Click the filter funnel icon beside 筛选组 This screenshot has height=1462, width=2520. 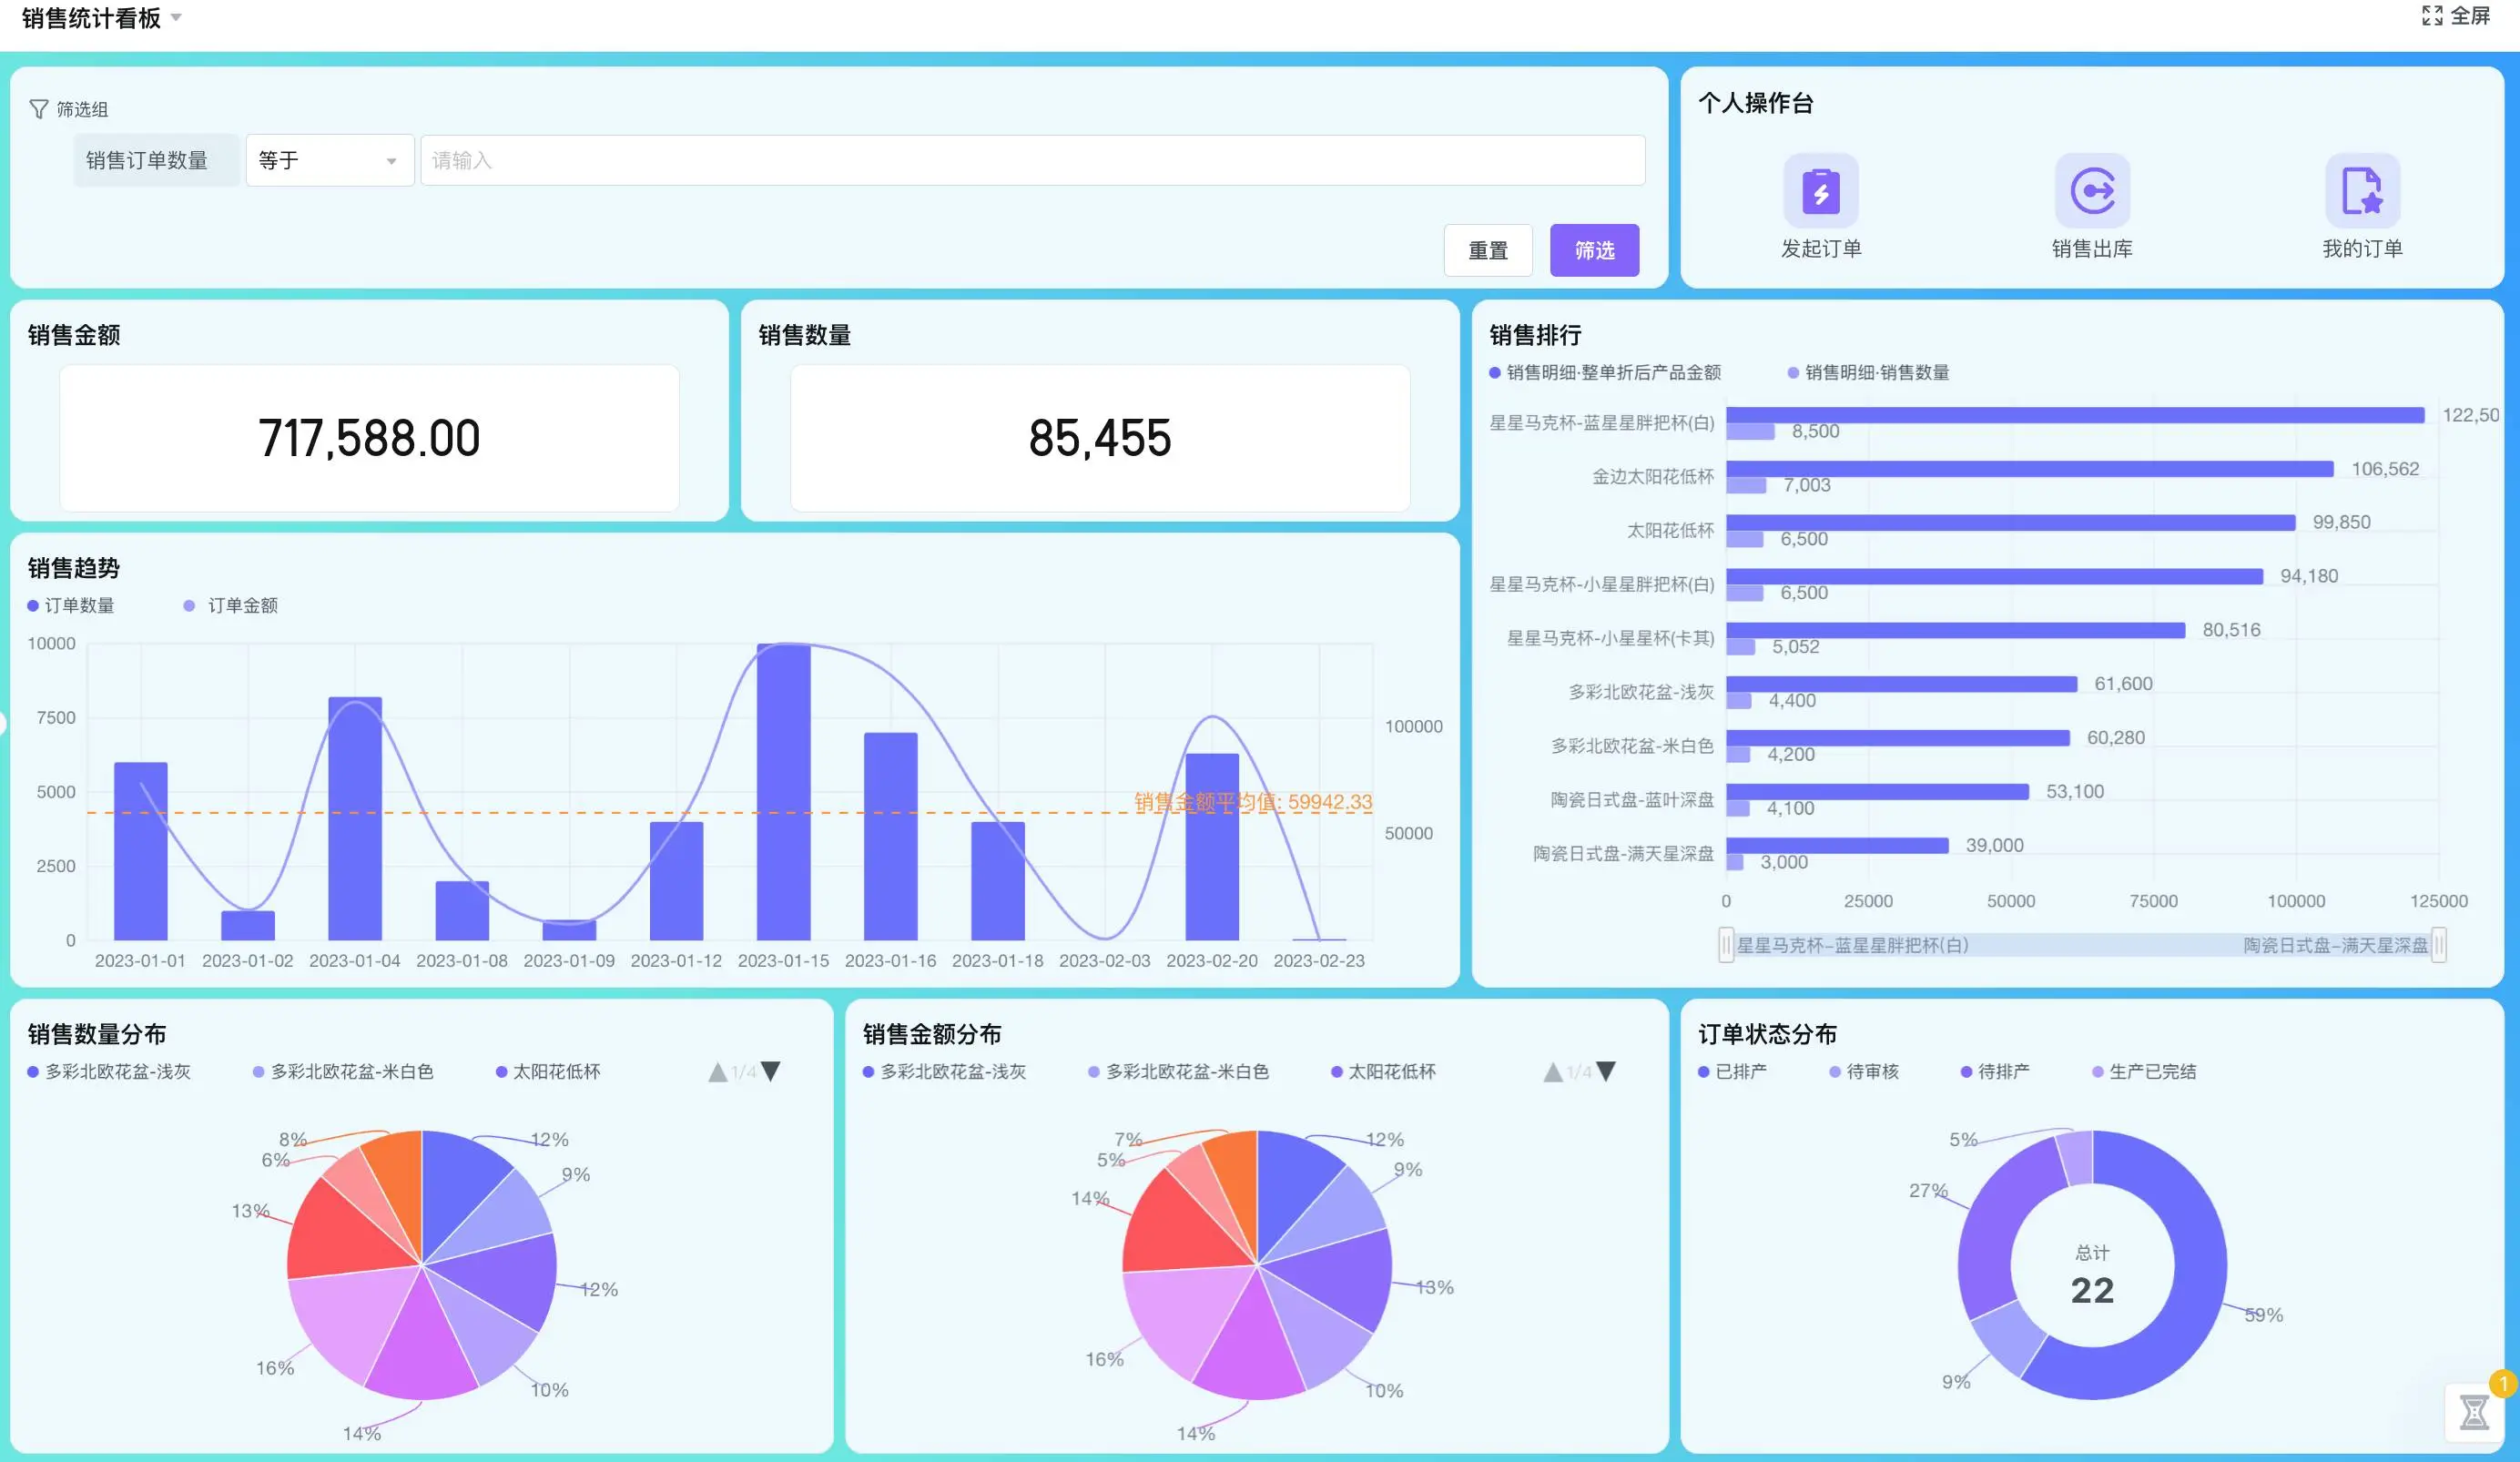[x=38, y=109]
